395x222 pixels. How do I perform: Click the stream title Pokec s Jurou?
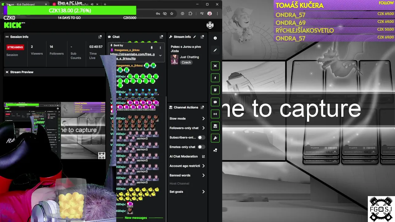(186, 49)
